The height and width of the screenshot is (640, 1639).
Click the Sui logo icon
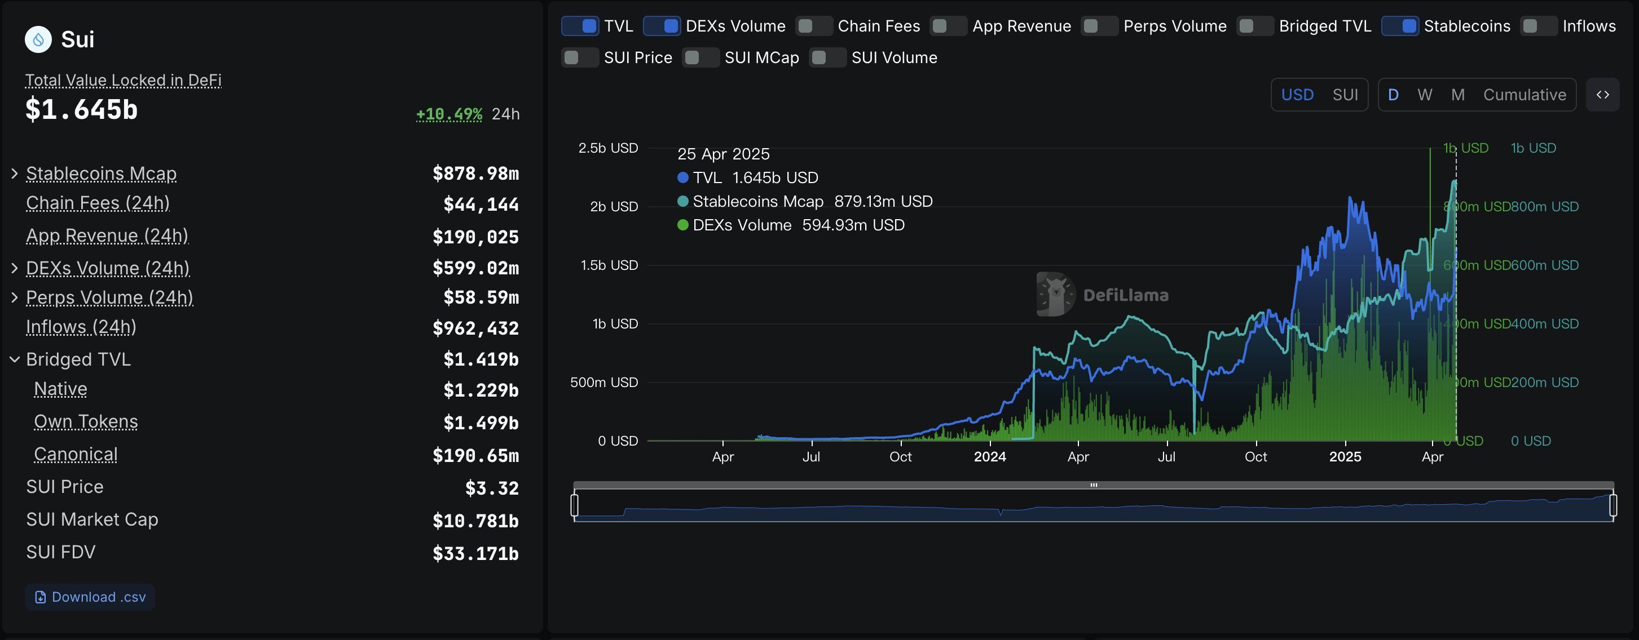(38, 39)
